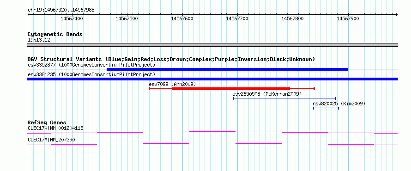Click ruler tick label 14567800
Viewport: 411px width, 171px height.
point(292,18)
